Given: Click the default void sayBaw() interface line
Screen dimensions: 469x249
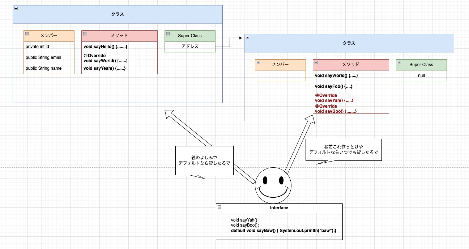Looking at the screenshot, I should 284,230.
